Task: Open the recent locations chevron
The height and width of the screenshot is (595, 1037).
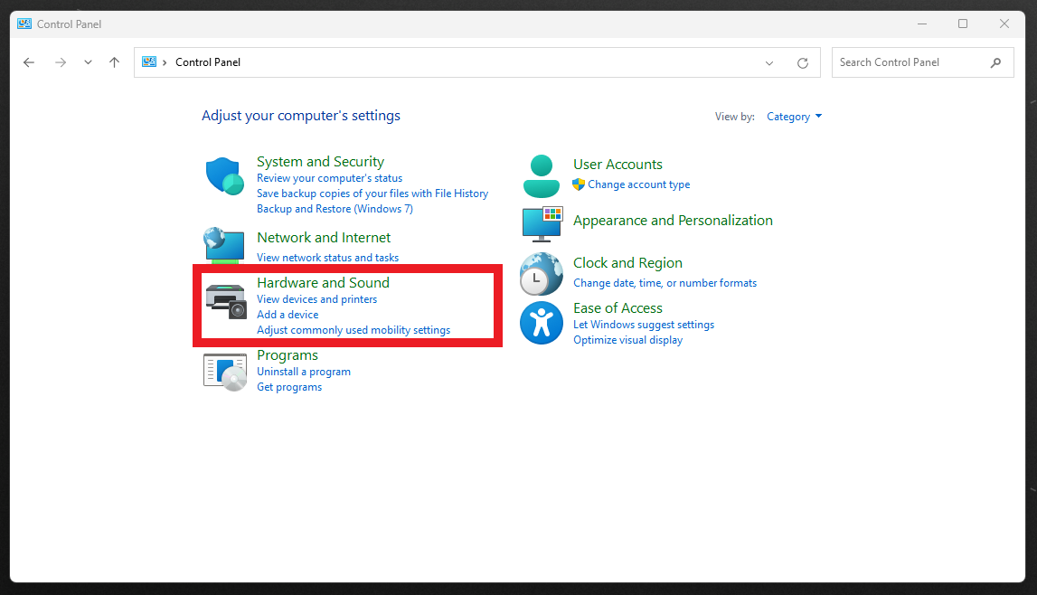Action: click(x=88, y=62)
